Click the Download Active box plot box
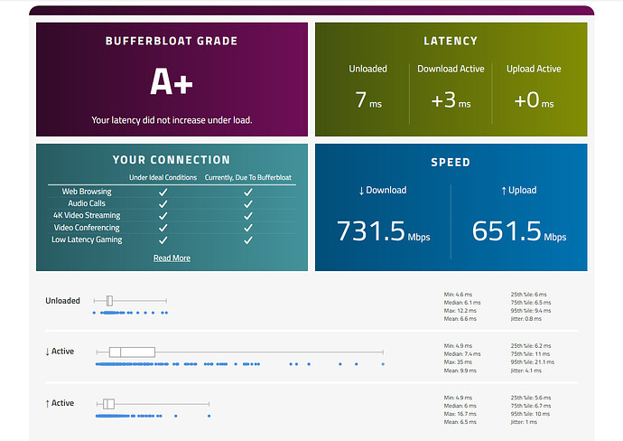Screen dimensions: 623x441 tap(132, 352)
